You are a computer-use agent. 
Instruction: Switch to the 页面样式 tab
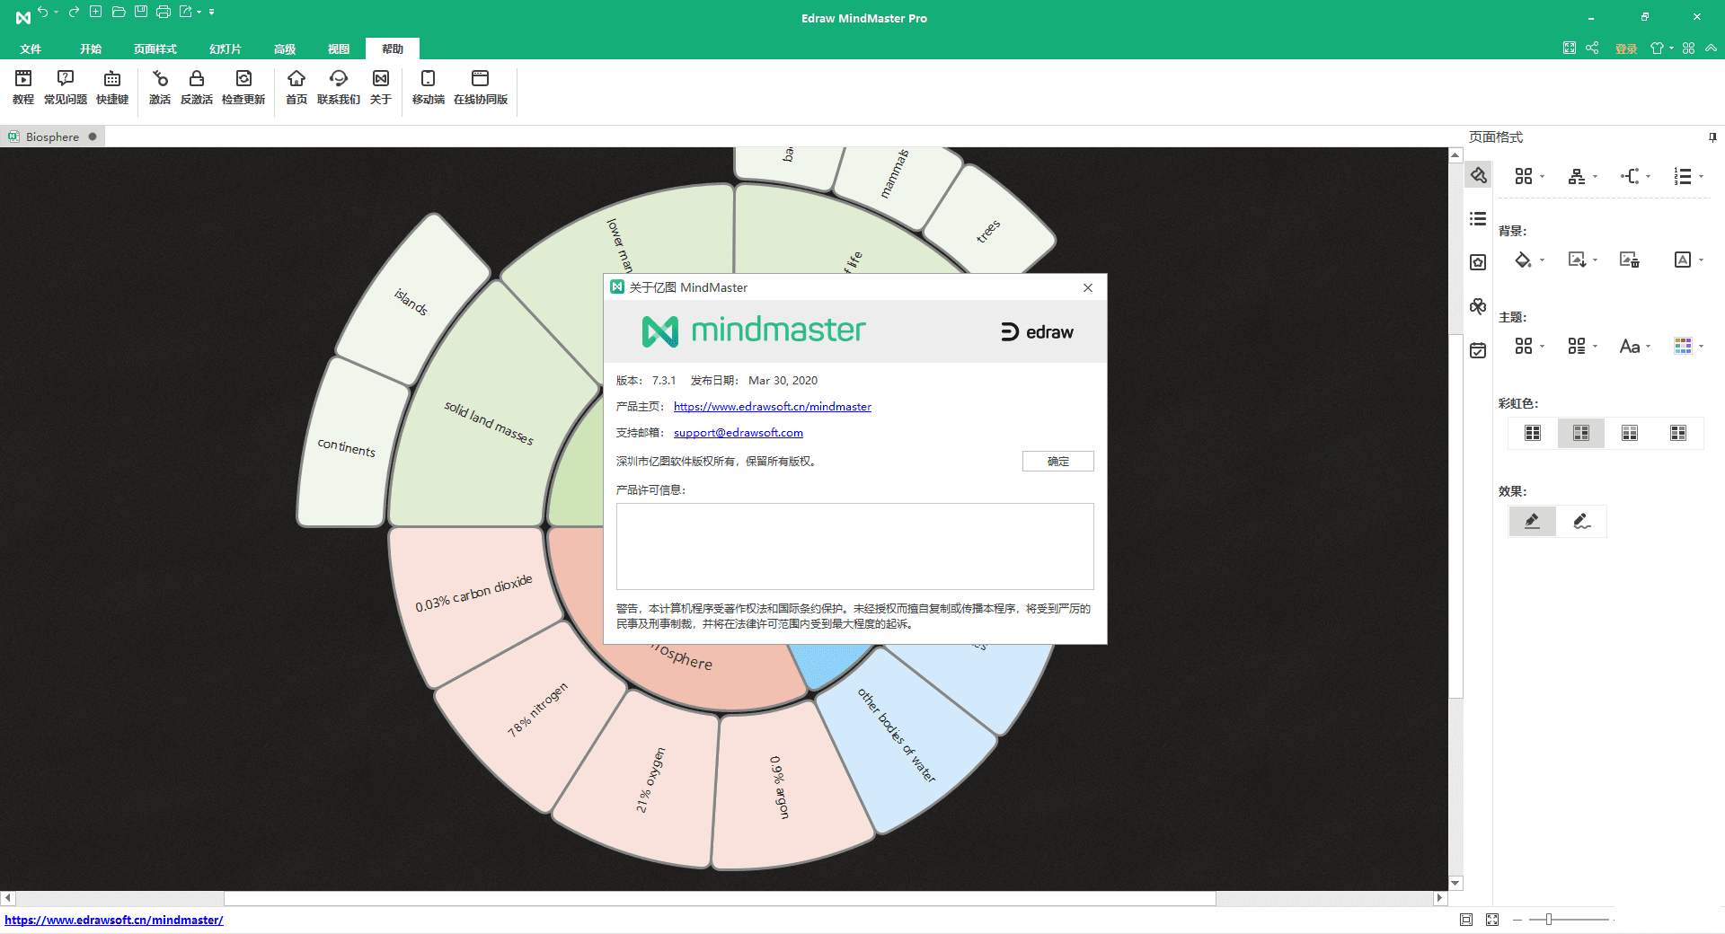155,49
